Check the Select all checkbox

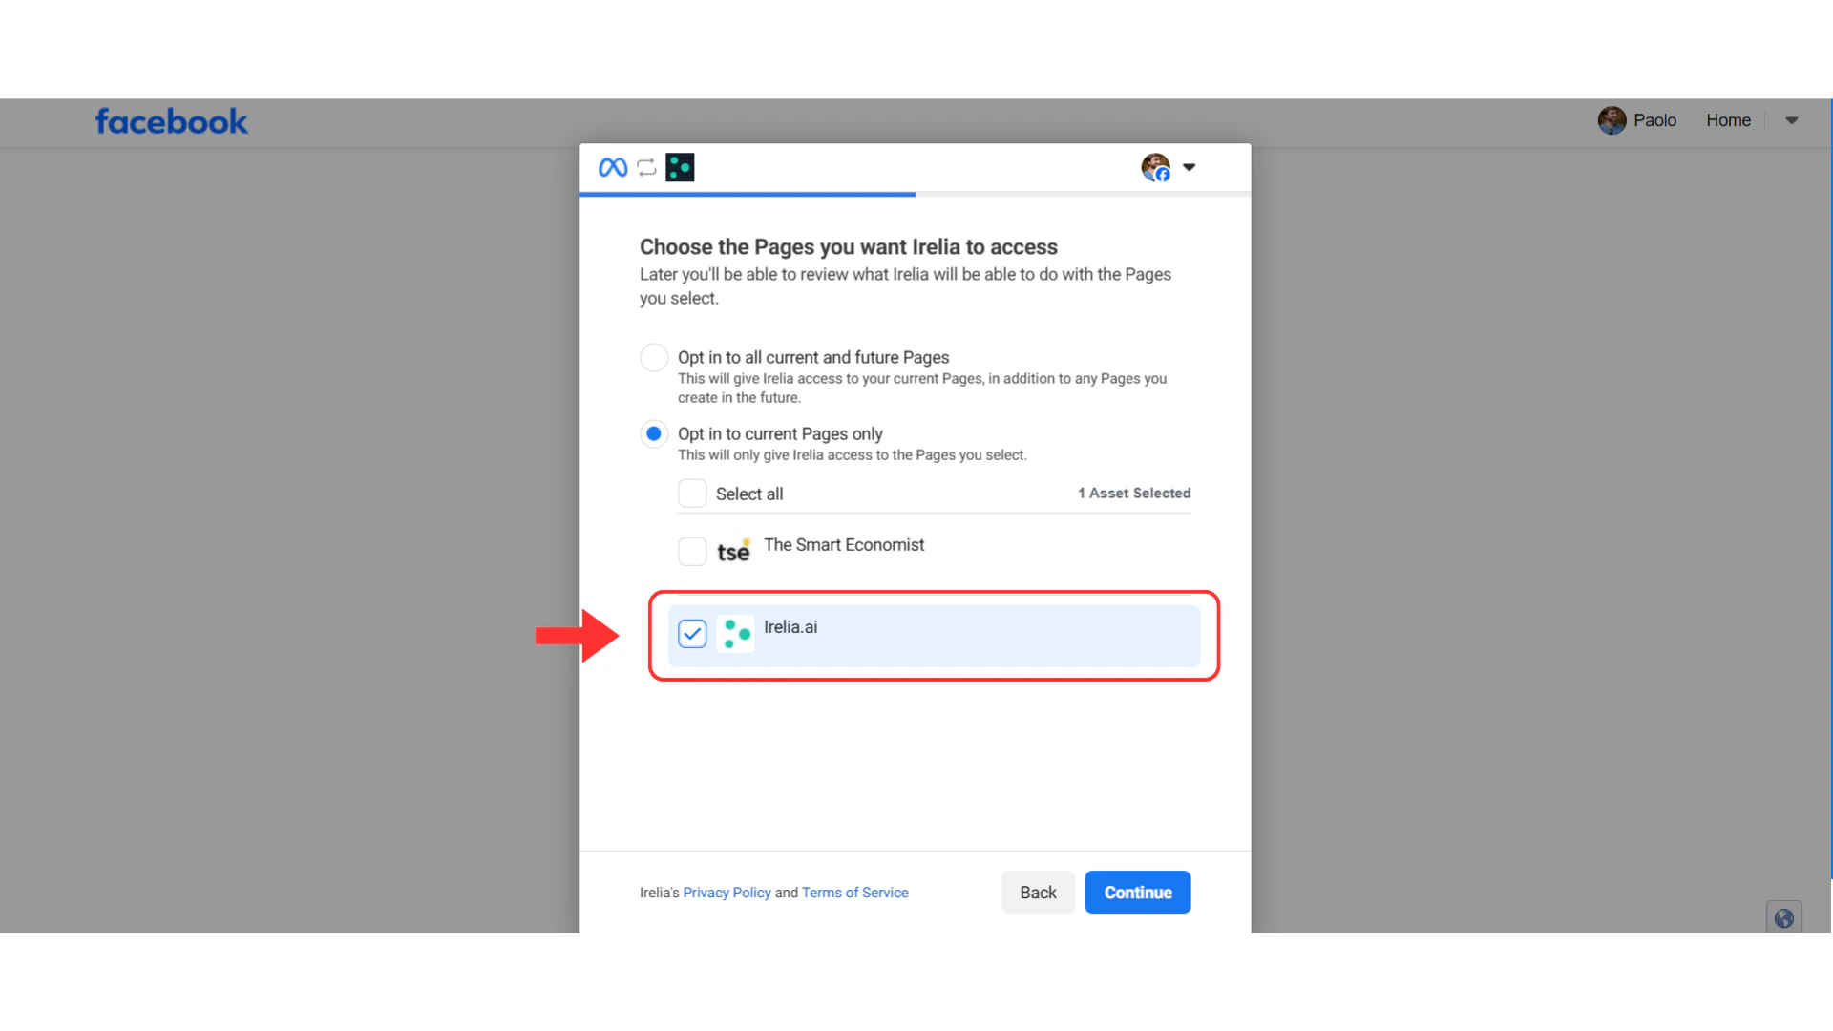[x=691, y=493]
